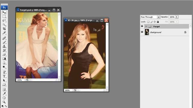Screen dimensions: 193x108
Task: Select the Forget group layer
Action: coord(166,26)
